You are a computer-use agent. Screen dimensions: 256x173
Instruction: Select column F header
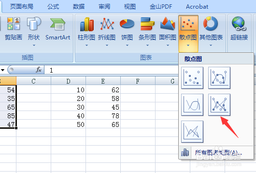coord(138,81)
